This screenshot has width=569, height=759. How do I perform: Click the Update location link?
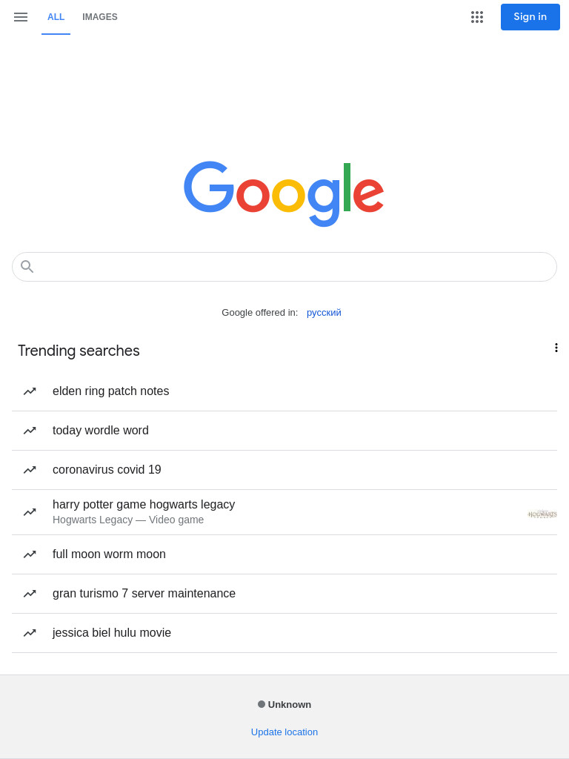tap(284, 732)
